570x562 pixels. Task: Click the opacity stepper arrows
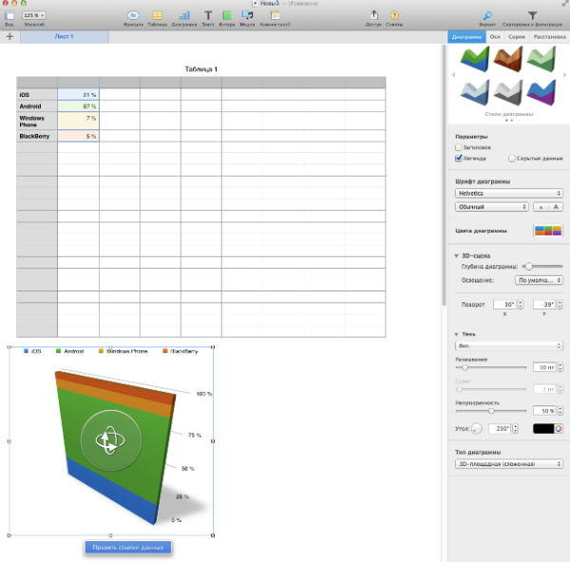560,410
